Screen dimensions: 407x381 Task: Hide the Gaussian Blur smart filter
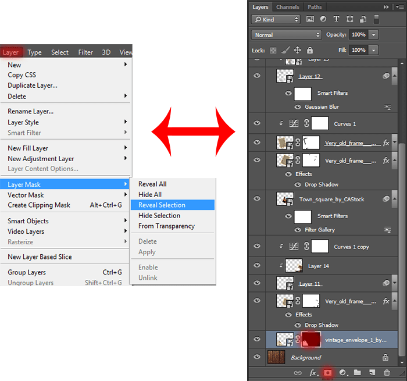tap(298, 107)
